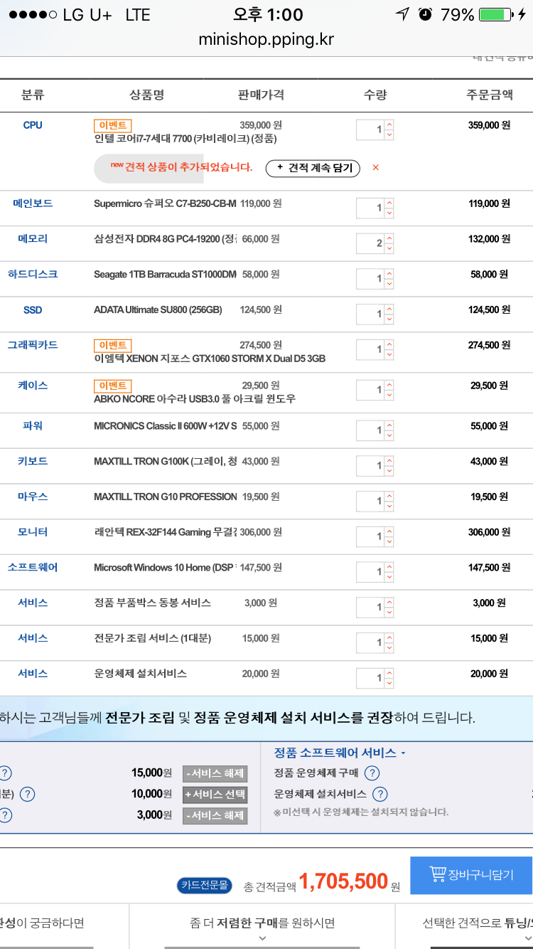
Task: Open help icon next to 운영체제 설치서비스
Action: 380,795
